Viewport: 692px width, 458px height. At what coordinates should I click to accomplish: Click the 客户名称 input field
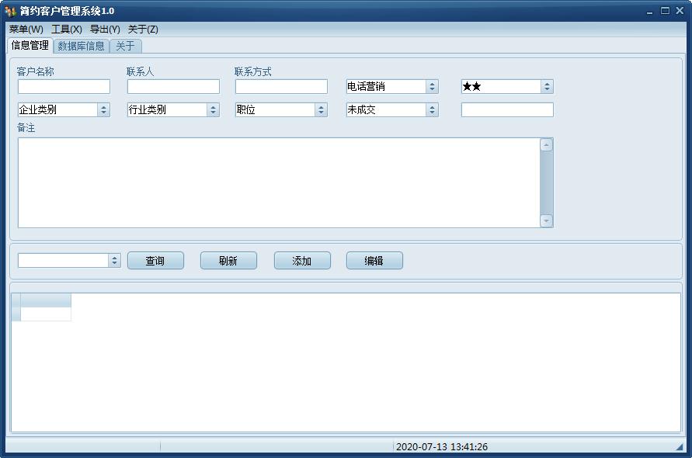coord(64,86)
